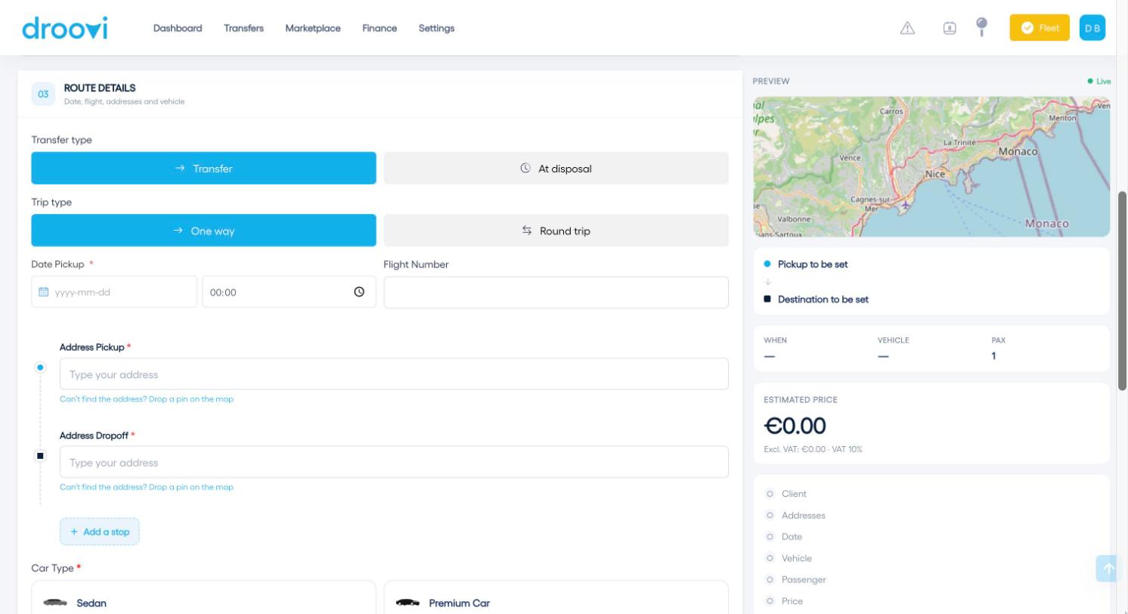Select the Transfer type option
Viewport: 1128px width, 614px height.
coord(203,168)
